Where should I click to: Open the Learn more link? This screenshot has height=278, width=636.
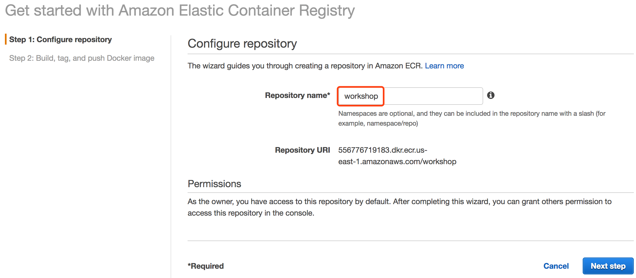coord(444,66)
